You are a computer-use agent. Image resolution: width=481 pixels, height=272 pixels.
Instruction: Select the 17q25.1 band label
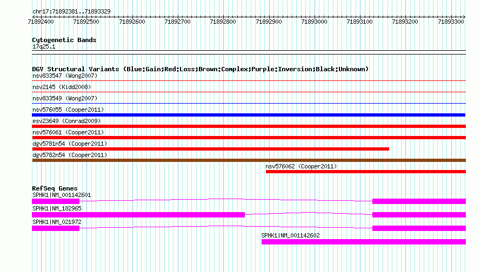point(44,46)
